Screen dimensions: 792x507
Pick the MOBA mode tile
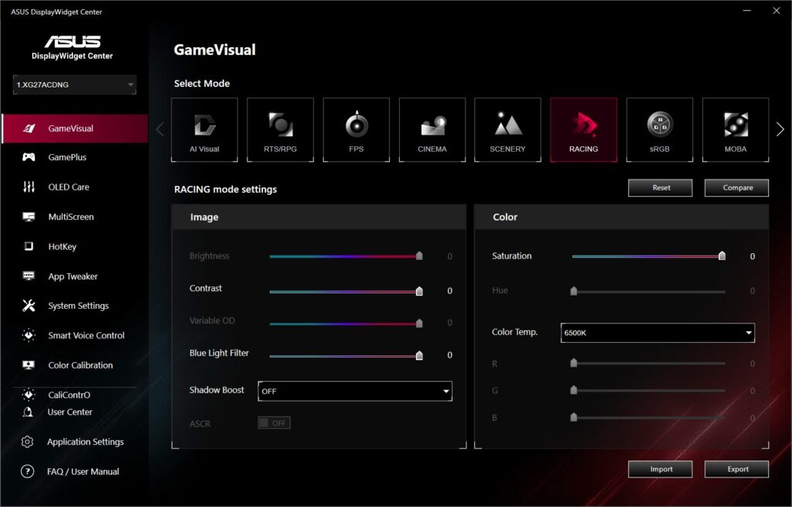coord(736,130)
